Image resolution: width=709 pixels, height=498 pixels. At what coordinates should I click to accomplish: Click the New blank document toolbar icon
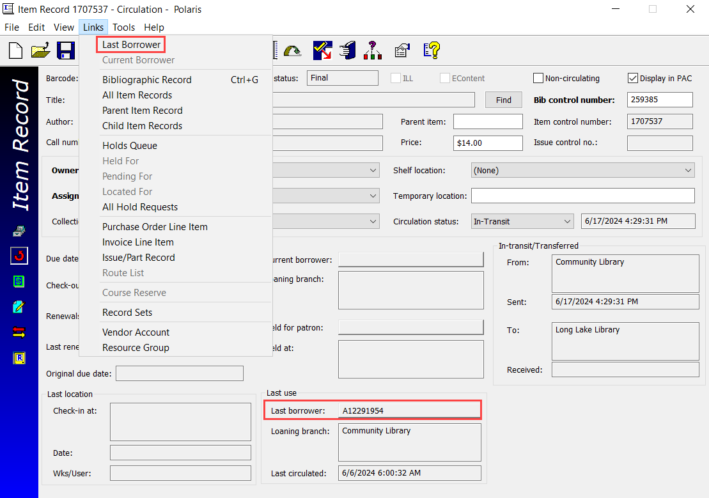[15, 51]
